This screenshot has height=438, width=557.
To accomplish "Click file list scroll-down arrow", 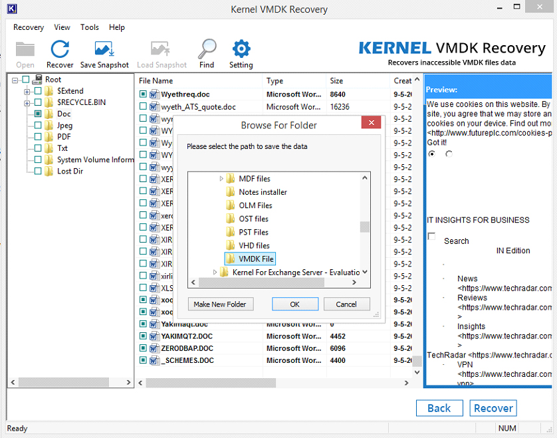I will [417, 372].
